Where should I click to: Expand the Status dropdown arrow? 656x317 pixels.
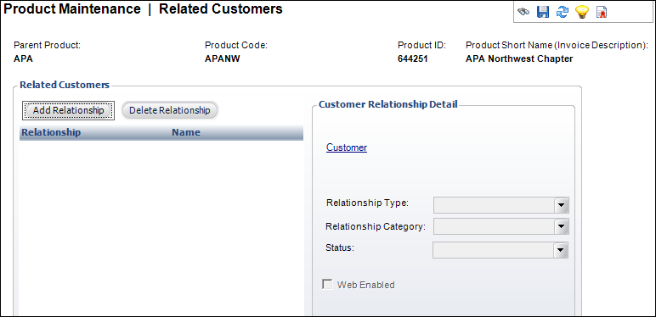click(560, 250)
